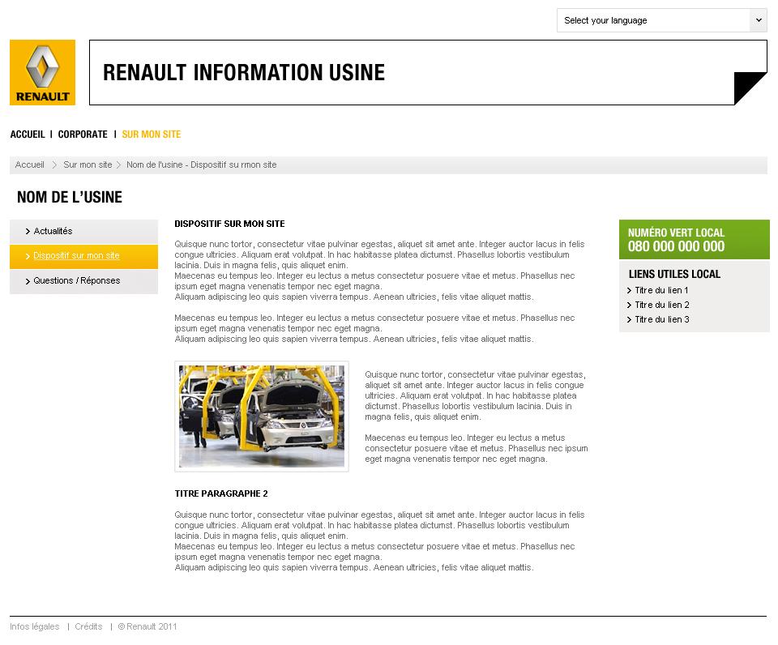Image resolution: width=778 pixels, height=645 pixels.
Task: Click the arrow icon beside Questions / Réponses
Action: coord(28,281)
